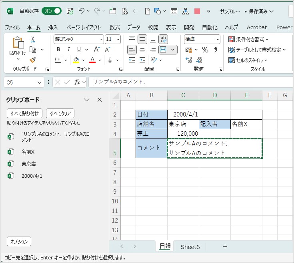Click into the formula bar text

pyautogui.click(x=191, y=82)
